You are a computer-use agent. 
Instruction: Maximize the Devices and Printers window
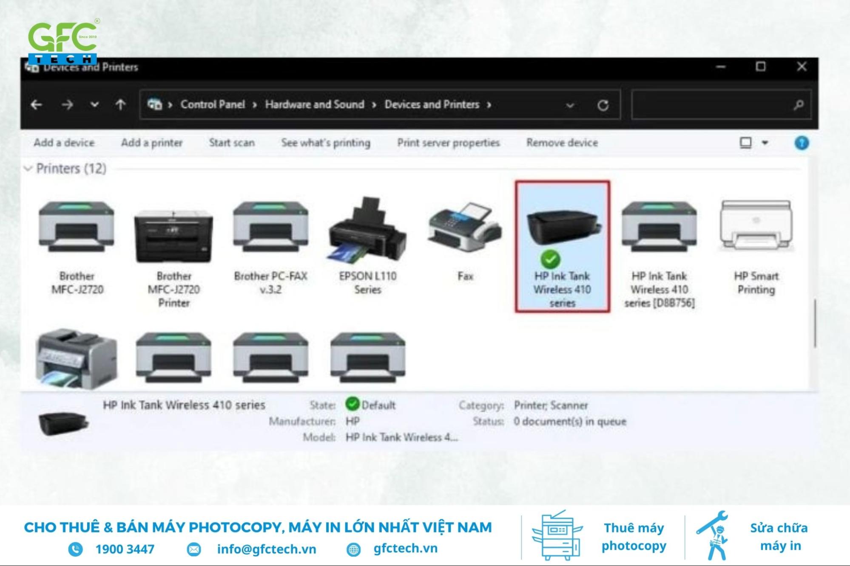tap(761, 67)
